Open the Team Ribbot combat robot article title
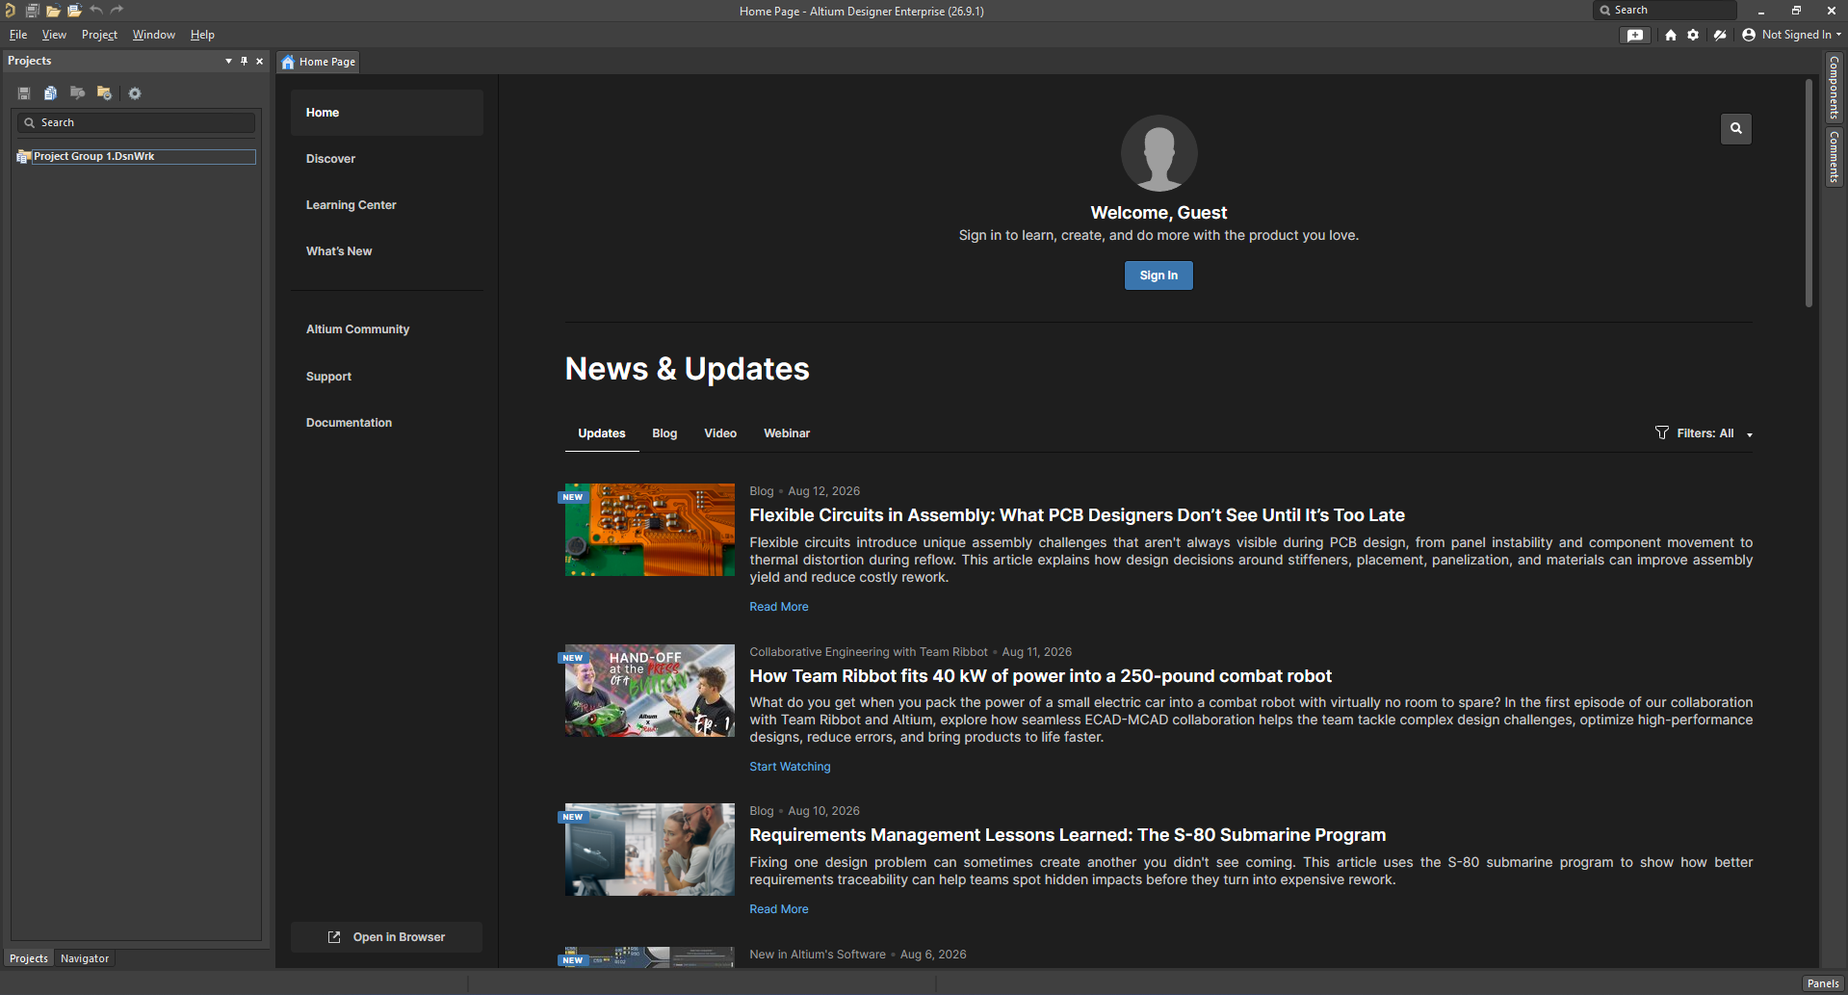Image resolution: width=1848 pixels, height=995 pixels. coord(1040,676)
